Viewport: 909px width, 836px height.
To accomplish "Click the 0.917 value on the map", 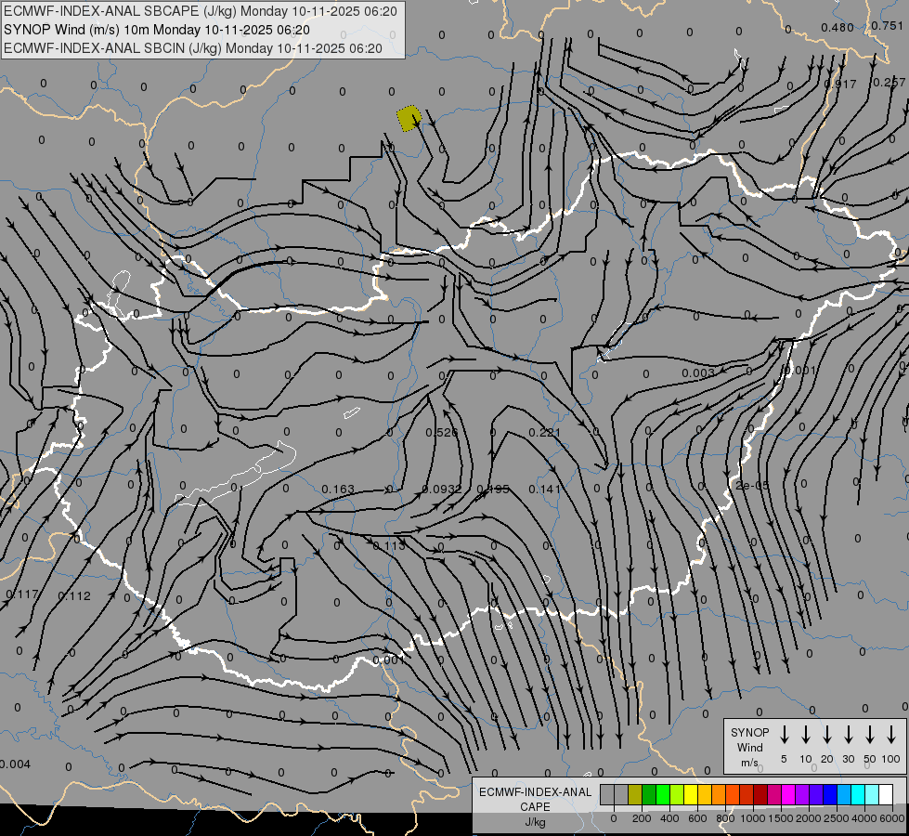I will (840, 85).
